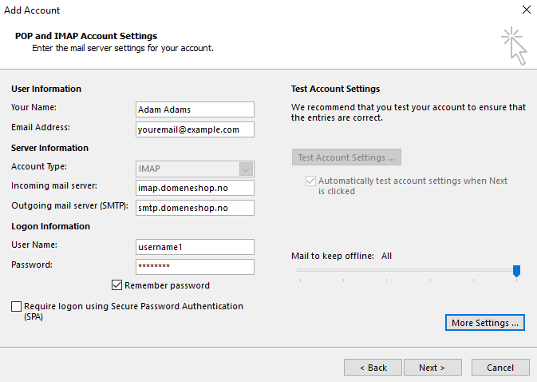Click the Mail to keep offline slider handle
The height and width of the screenshot is (382, 537).
516,271
